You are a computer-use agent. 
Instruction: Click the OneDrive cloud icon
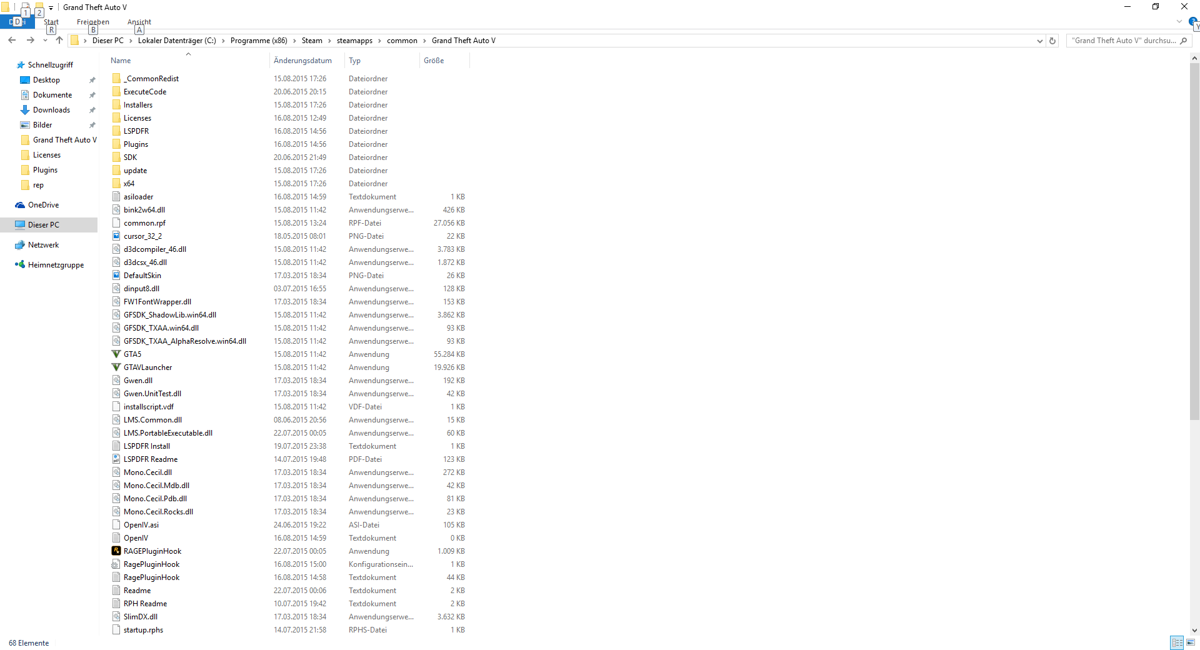tap(20, 205)
